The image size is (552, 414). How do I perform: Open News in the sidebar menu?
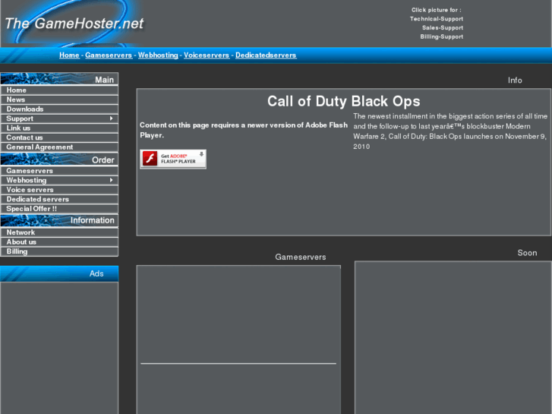click(x=59, y=100)
